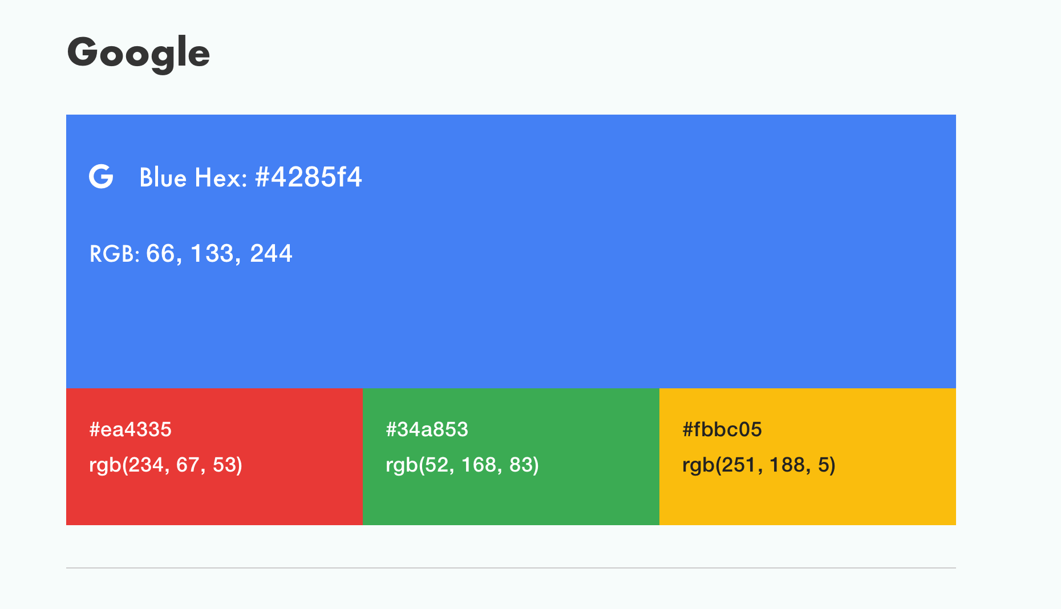Image resolution: width=1061 pixels, height=609 pixels.
Task: Click the rgb(234, 67, 53) text
Action: pyautogui.click(x=165, y=465)
